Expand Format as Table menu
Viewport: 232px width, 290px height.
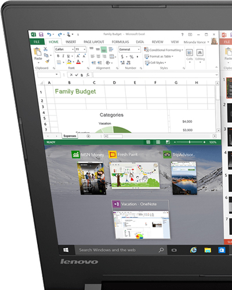coord(159,56)
